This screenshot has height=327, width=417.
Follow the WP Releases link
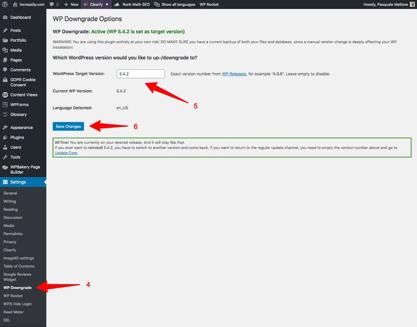[234, 74]
